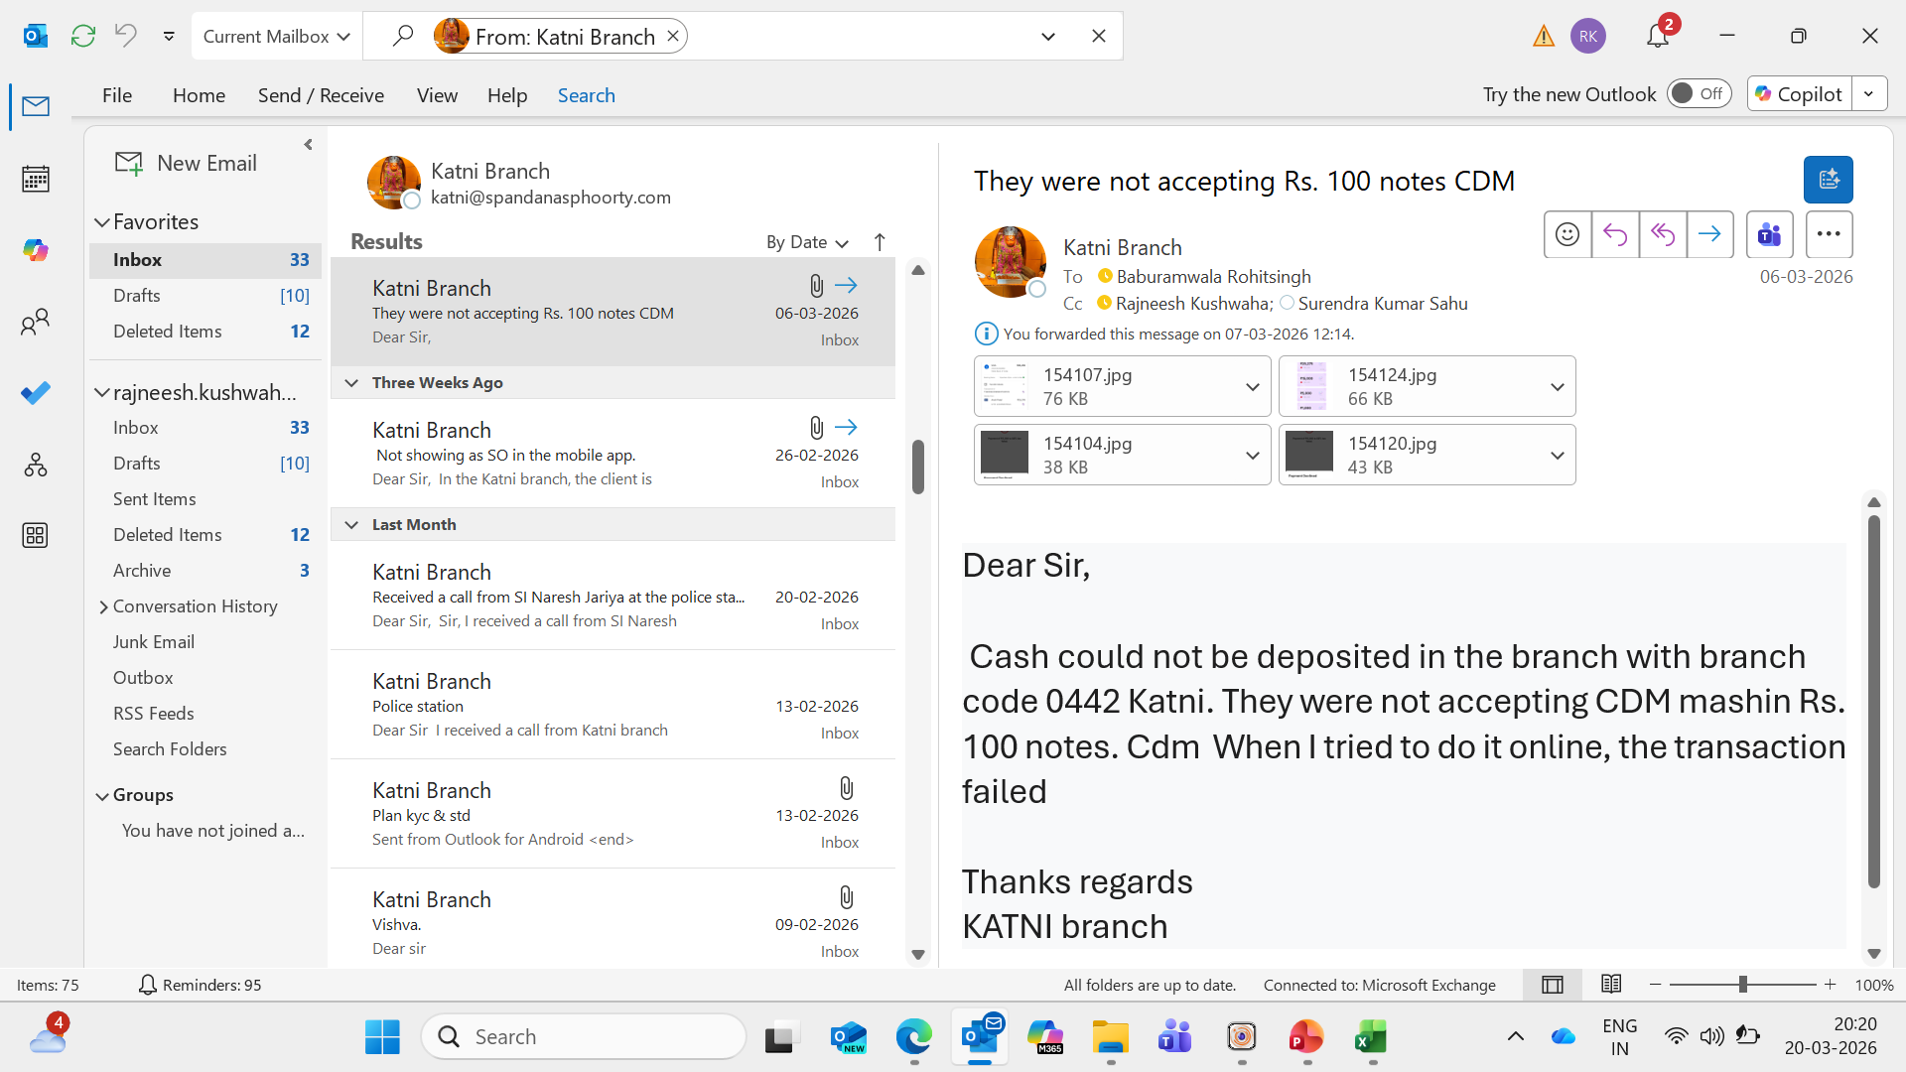This screenshot has width=1906, height=1072.
Task: Open the People contacts icon in sidebar
Action: coord(36,322)
